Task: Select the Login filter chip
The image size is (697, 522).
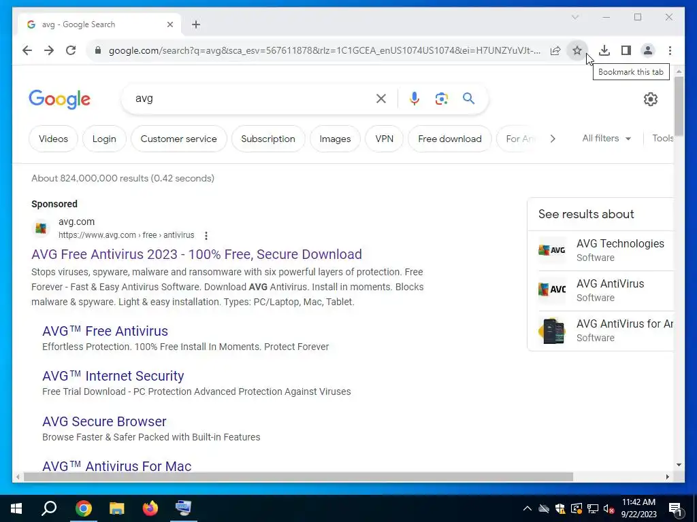Action: [104, 139]
